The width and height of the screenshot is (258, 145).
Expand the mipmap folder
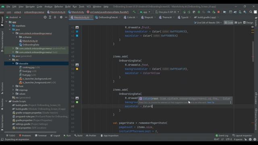(13, 90)
